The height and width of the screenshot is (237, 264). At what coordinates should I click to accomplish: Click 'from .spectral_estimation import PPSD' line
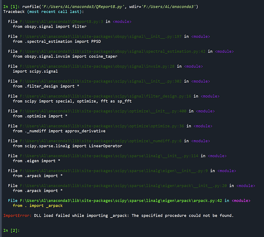[57, 42]
